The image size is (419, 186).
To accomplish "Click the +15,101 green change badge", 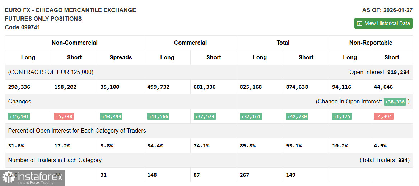I will click(x=19, y=116).
